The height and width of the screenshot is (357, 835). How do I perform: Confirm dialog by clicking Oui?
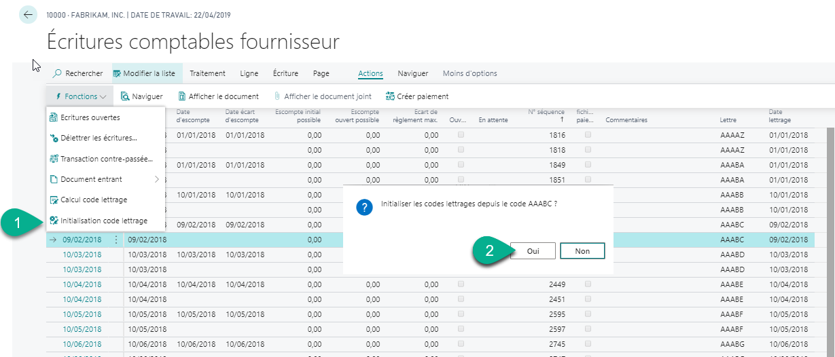coord(533,250)
